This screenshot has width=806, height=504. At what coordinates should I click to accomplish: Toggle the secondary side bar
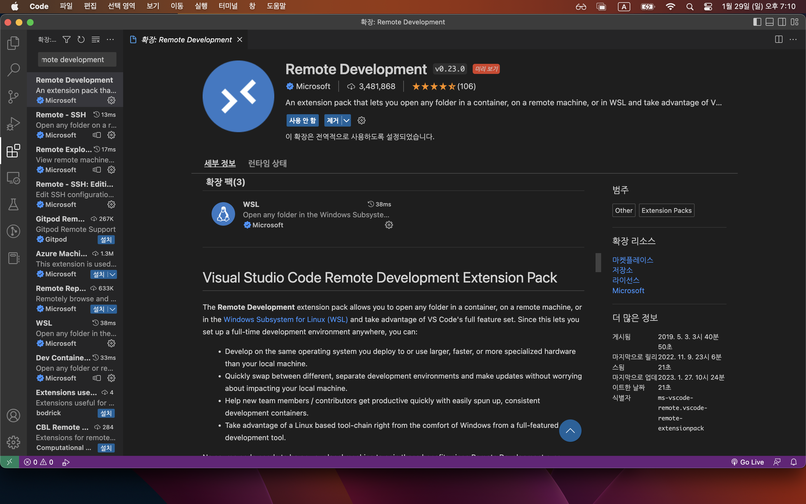782,22
